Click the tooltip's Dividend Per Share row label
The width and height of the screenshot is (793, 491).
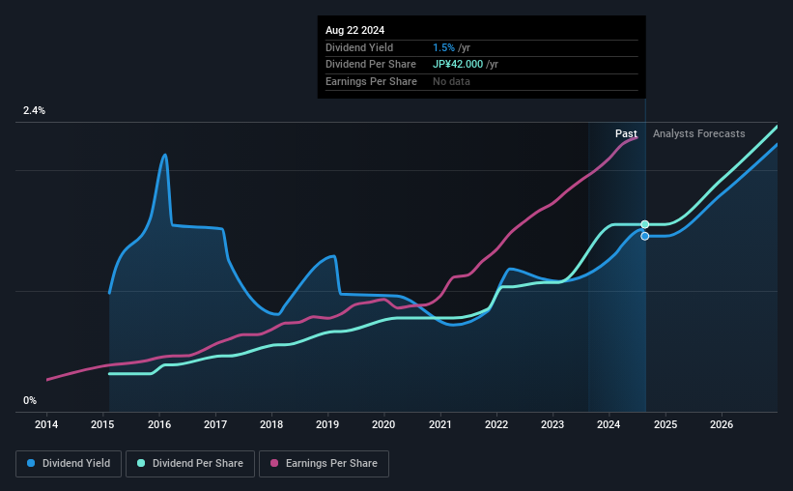(x=371, y=65)
